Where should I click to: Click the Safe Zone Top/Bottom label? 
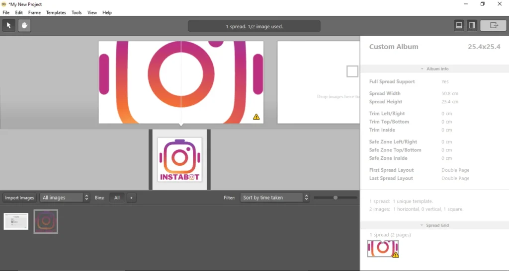coord(395,150)
